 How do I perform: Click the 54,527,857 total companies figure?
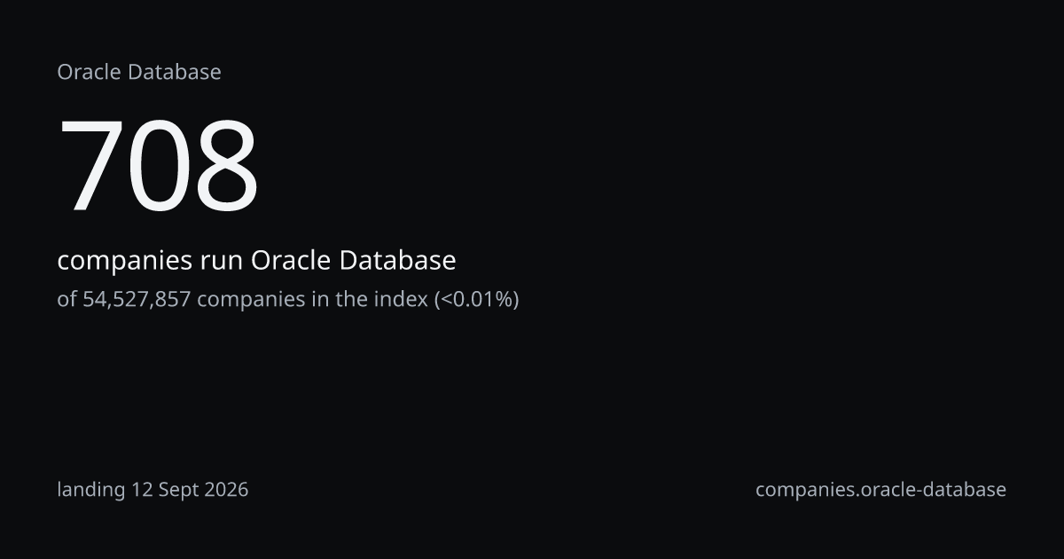coord(137,299)
